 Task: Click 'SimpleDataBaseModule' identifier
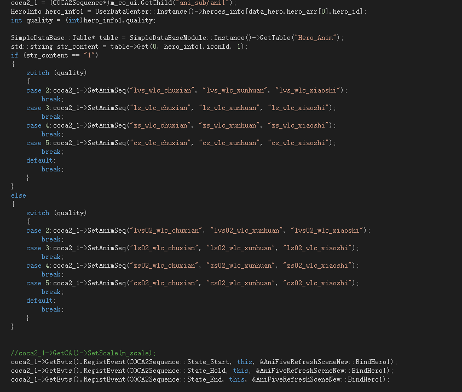point(168,38)
